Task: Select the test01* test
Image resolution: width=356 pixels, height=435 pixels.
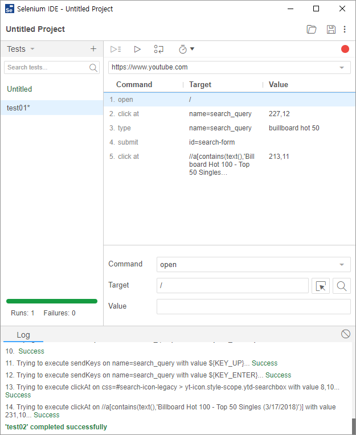Action: (x=52, y=108)
